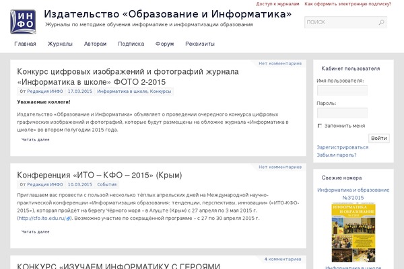404x269 pixels.
Task: Focus the Пароль input field
Action: 342,113
